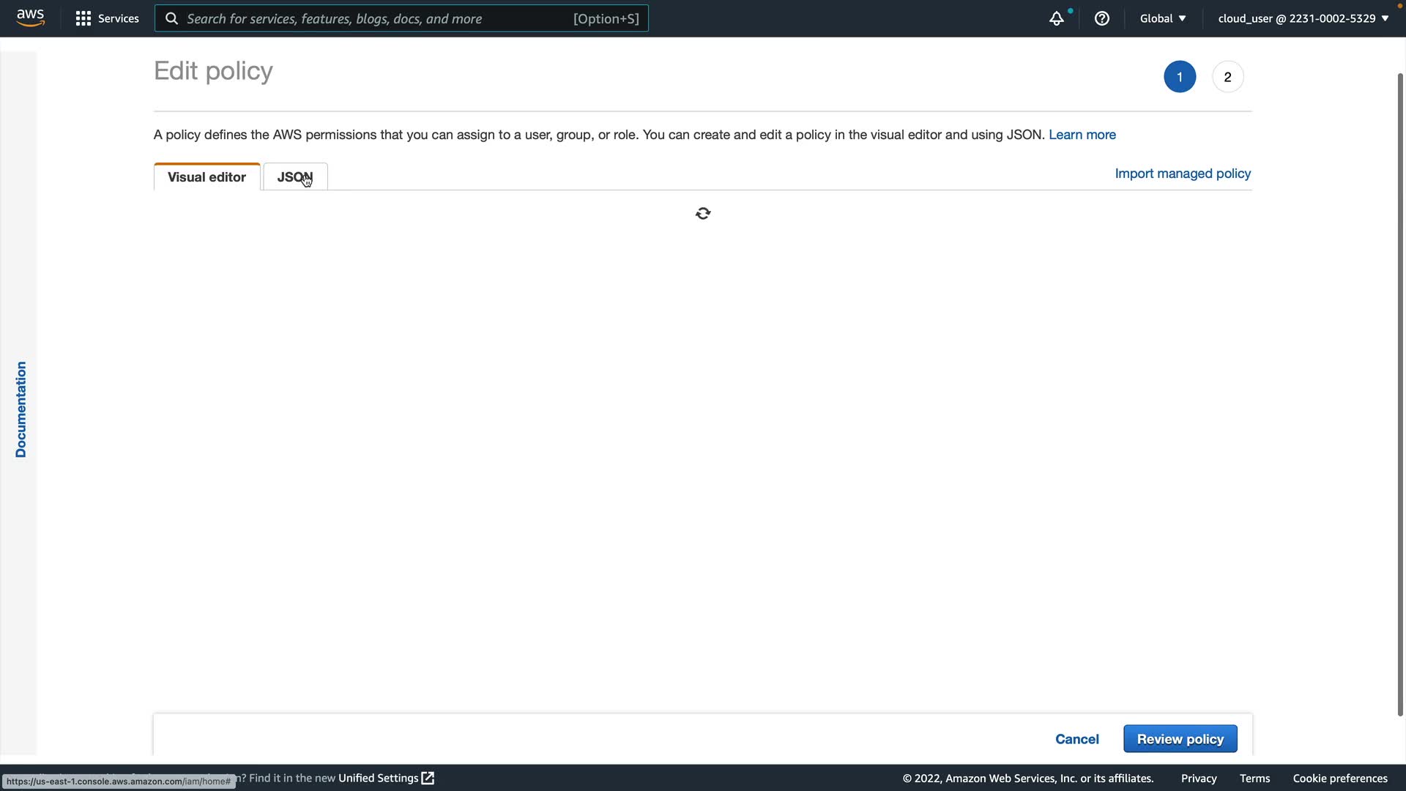The height and width of the screenshot is (791, 1406).
Task: Open the Services grid menu icon
Action: (83, 18)
